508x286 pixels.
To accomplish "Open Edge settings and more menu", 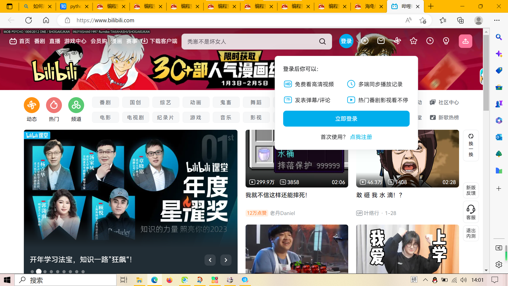I will pos(497,20).
